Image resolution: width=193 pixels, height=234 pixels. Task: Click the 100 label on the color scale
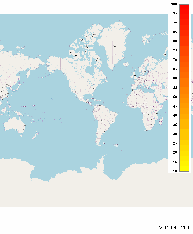coord(174,4)
